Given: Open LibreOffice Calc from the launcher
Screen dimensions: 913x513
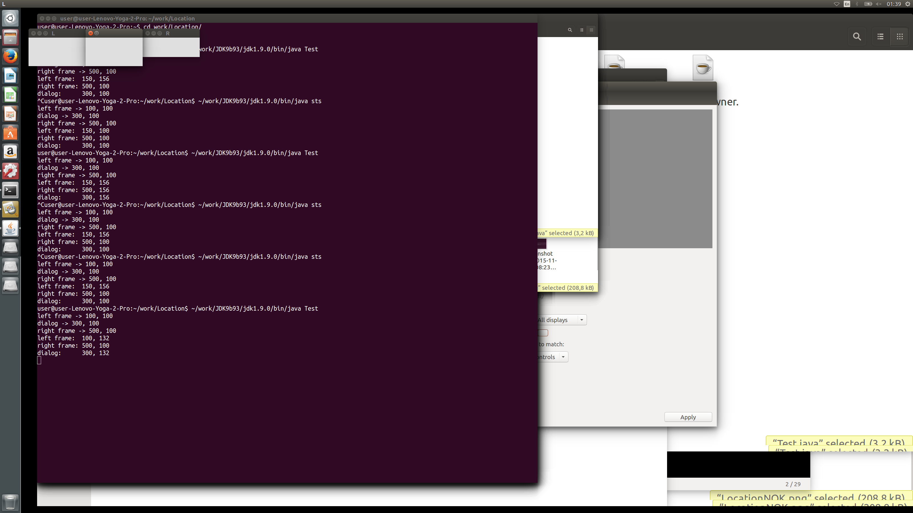Looking at the screenshot, I should click(x=10, y=95).
